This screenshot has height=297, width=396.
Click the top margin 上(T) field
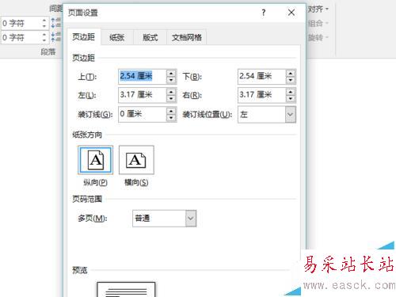click(x=143, y=77)
